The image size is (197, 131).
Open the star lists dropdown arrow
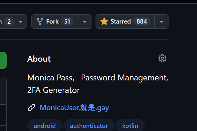[162, 21]
